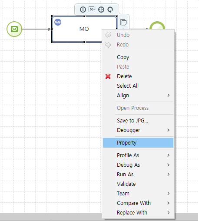The height and width of the screenshot is (221, 199).
Task: Choose Validate from context menu
Action: 138,184
